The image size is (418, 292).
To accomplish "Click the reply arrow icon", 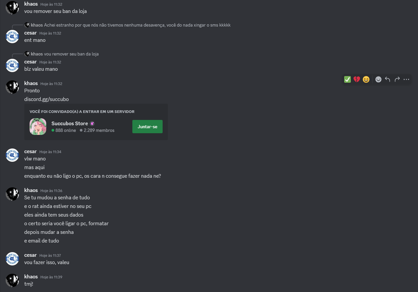I will (x=388, y=79).
